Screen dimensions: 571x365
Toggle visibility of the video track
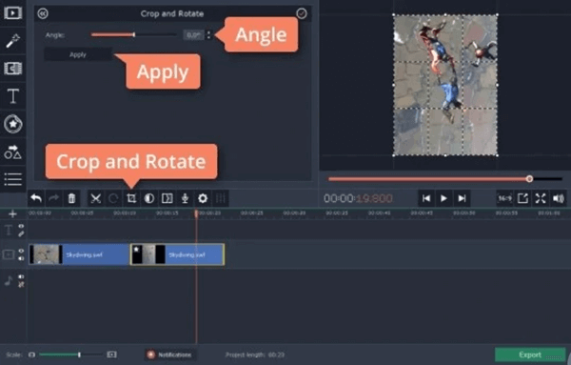coord(21,251)
